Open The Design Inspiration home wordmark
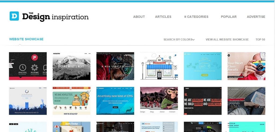The width and height of the screenshot is (275, 132). (55, 17)
